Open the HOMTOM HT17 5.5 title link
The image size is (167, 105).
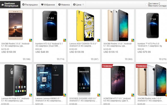point(117,100)
